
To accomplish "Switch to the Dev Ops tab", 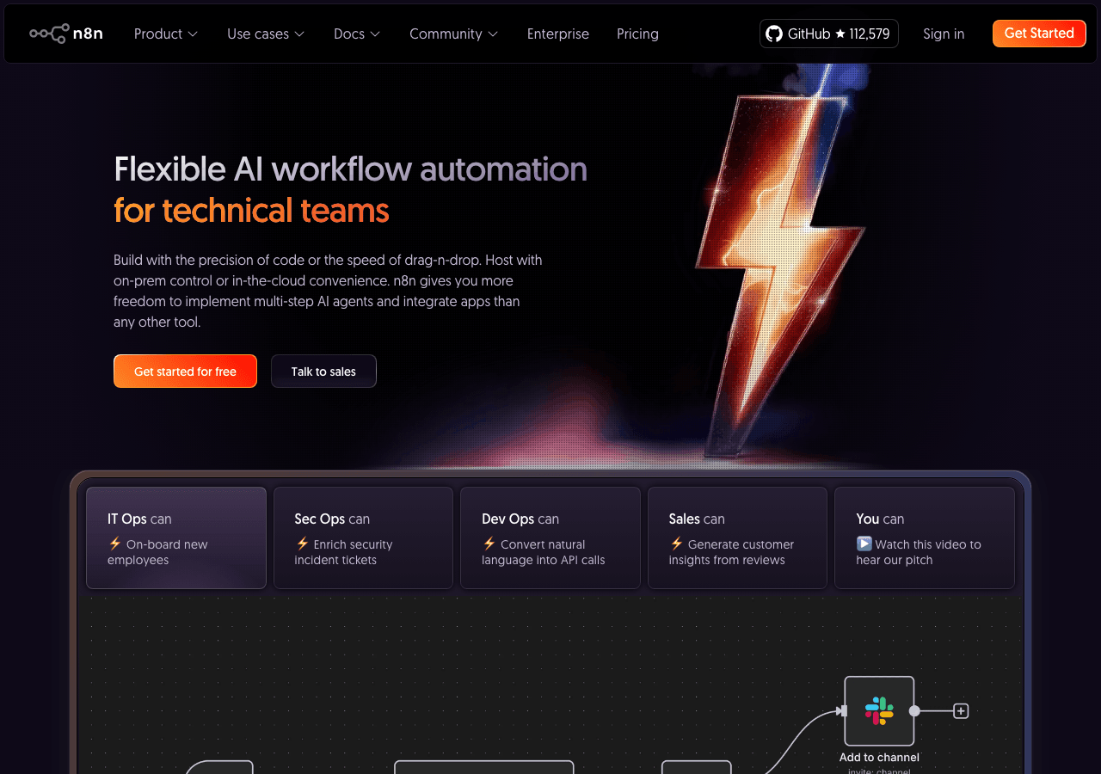I will (550, 538).
